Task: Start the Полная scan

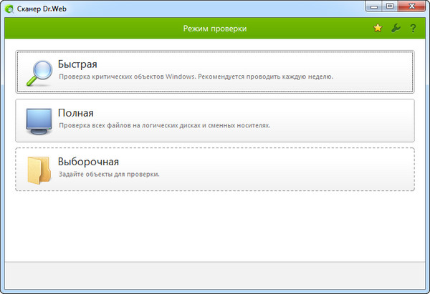Action: click(x=215, y=120)
